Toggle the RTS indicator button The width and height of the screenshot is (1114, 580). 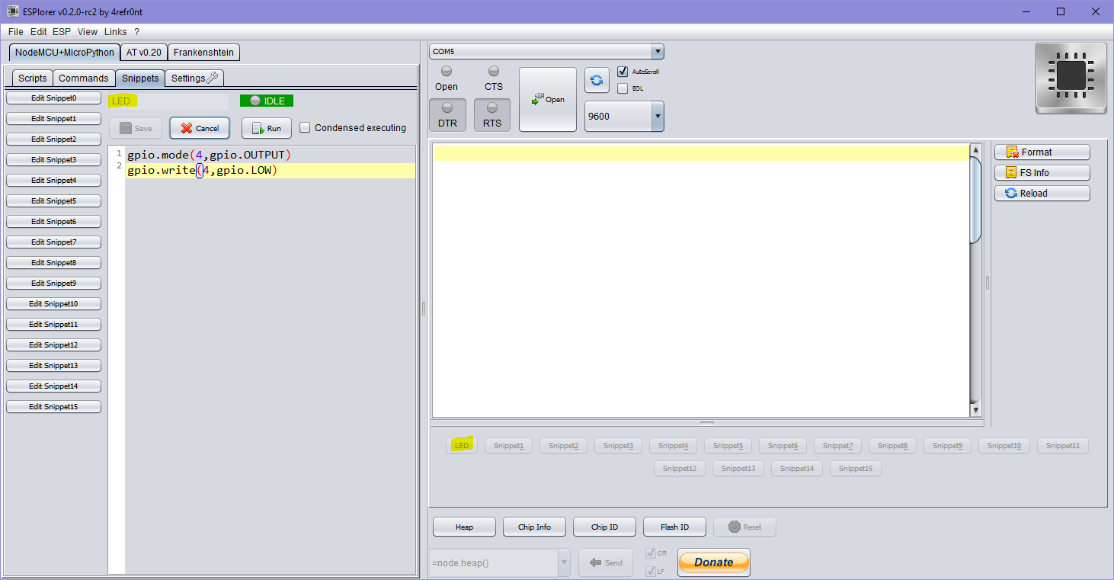pos(492,114)
